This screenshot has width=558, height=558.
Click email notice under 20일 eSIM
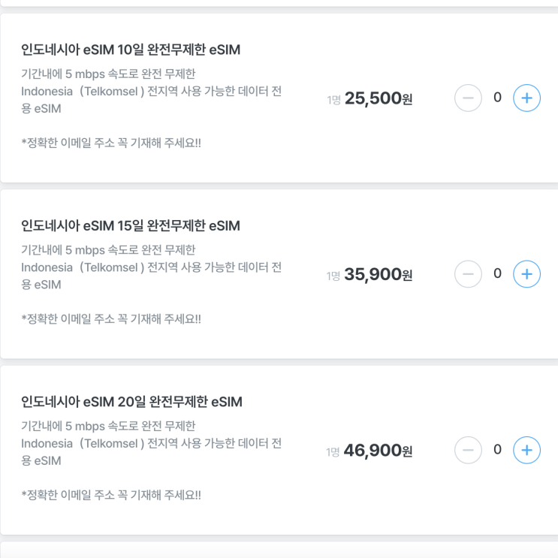[x=111, y=496]
